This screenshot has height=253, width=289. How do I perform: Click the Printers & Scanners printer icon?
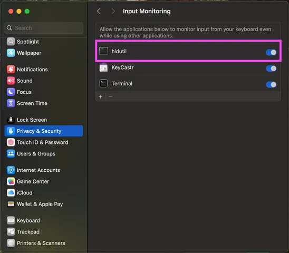pyautogui.click(x=11, y=243)
